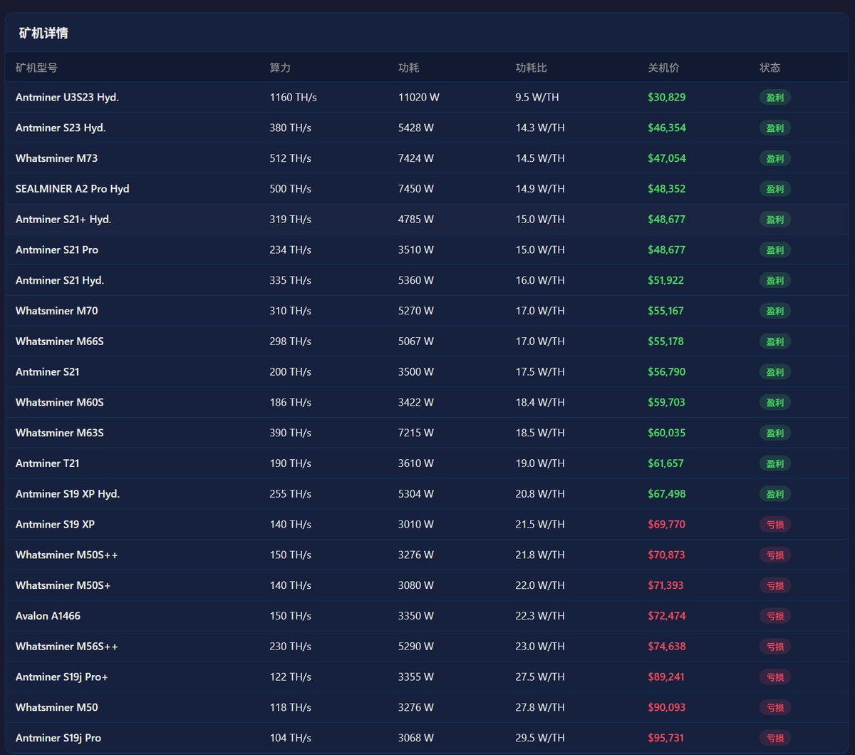Click 盈利 badge in Whatsminer M73 row
855x755 pixels.
[x=775, y=158]
